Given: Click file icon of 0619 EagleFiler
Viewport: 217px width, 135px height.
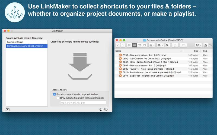Looking at the screenshot, I should click(120, 76).
